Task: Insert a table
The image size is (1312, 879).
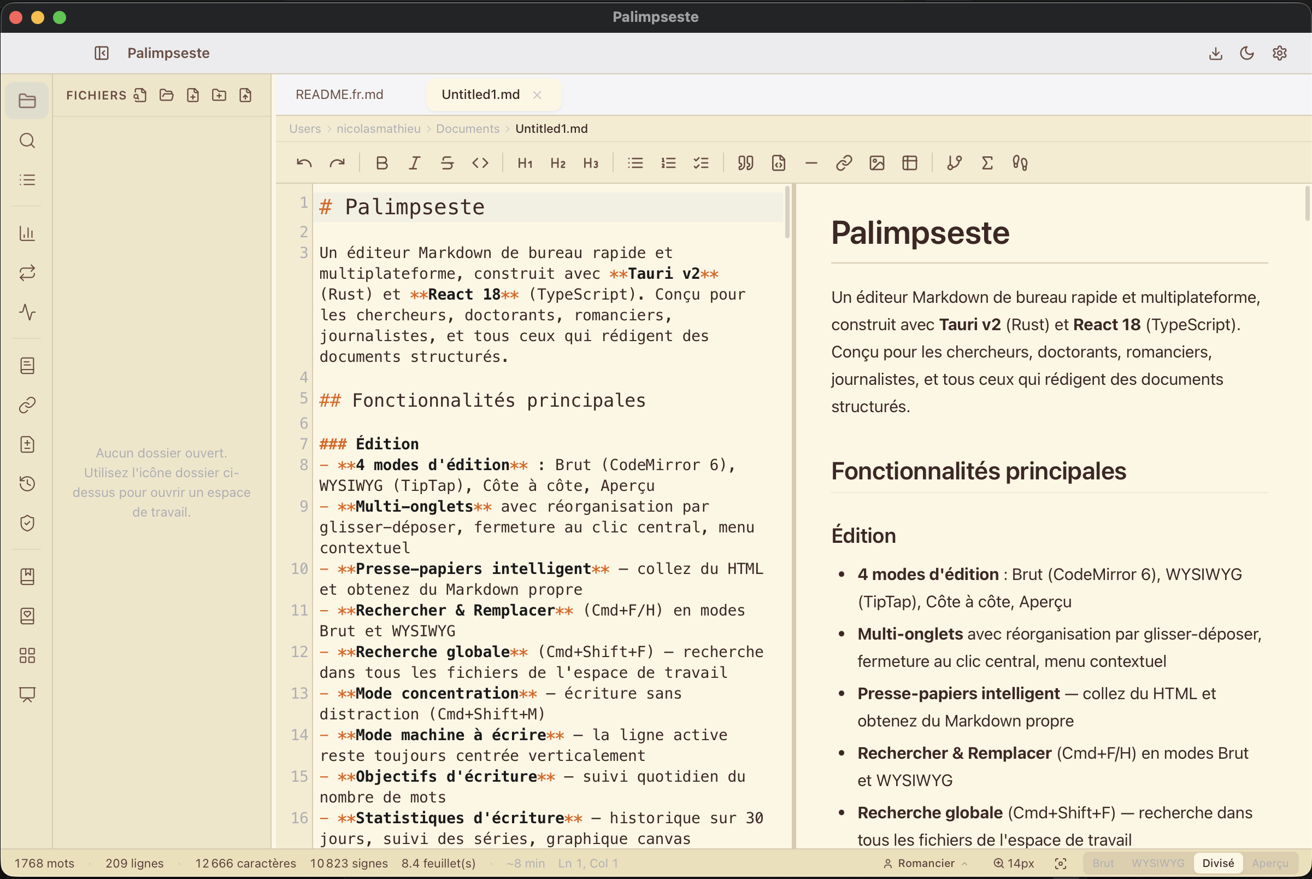Action: pyautogui.click(x=910, y=163)
